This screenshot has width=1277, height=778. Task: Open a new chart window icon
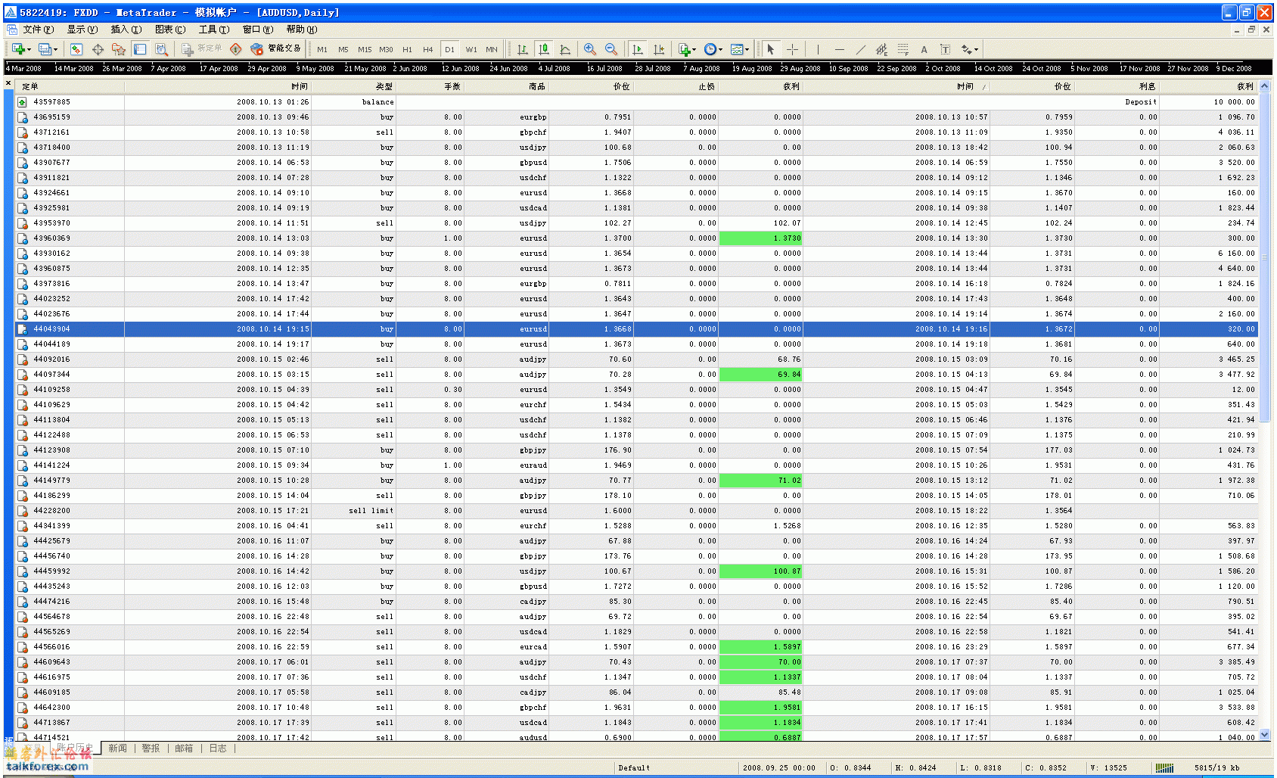coord(18,49)
